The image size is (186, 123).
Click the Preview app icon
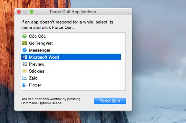pos(25,64)
